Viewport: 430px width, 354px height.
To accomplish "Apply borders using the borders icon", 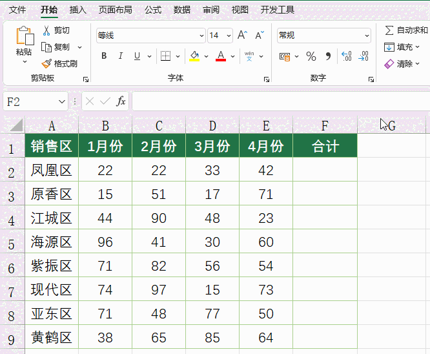I will 165,56.
